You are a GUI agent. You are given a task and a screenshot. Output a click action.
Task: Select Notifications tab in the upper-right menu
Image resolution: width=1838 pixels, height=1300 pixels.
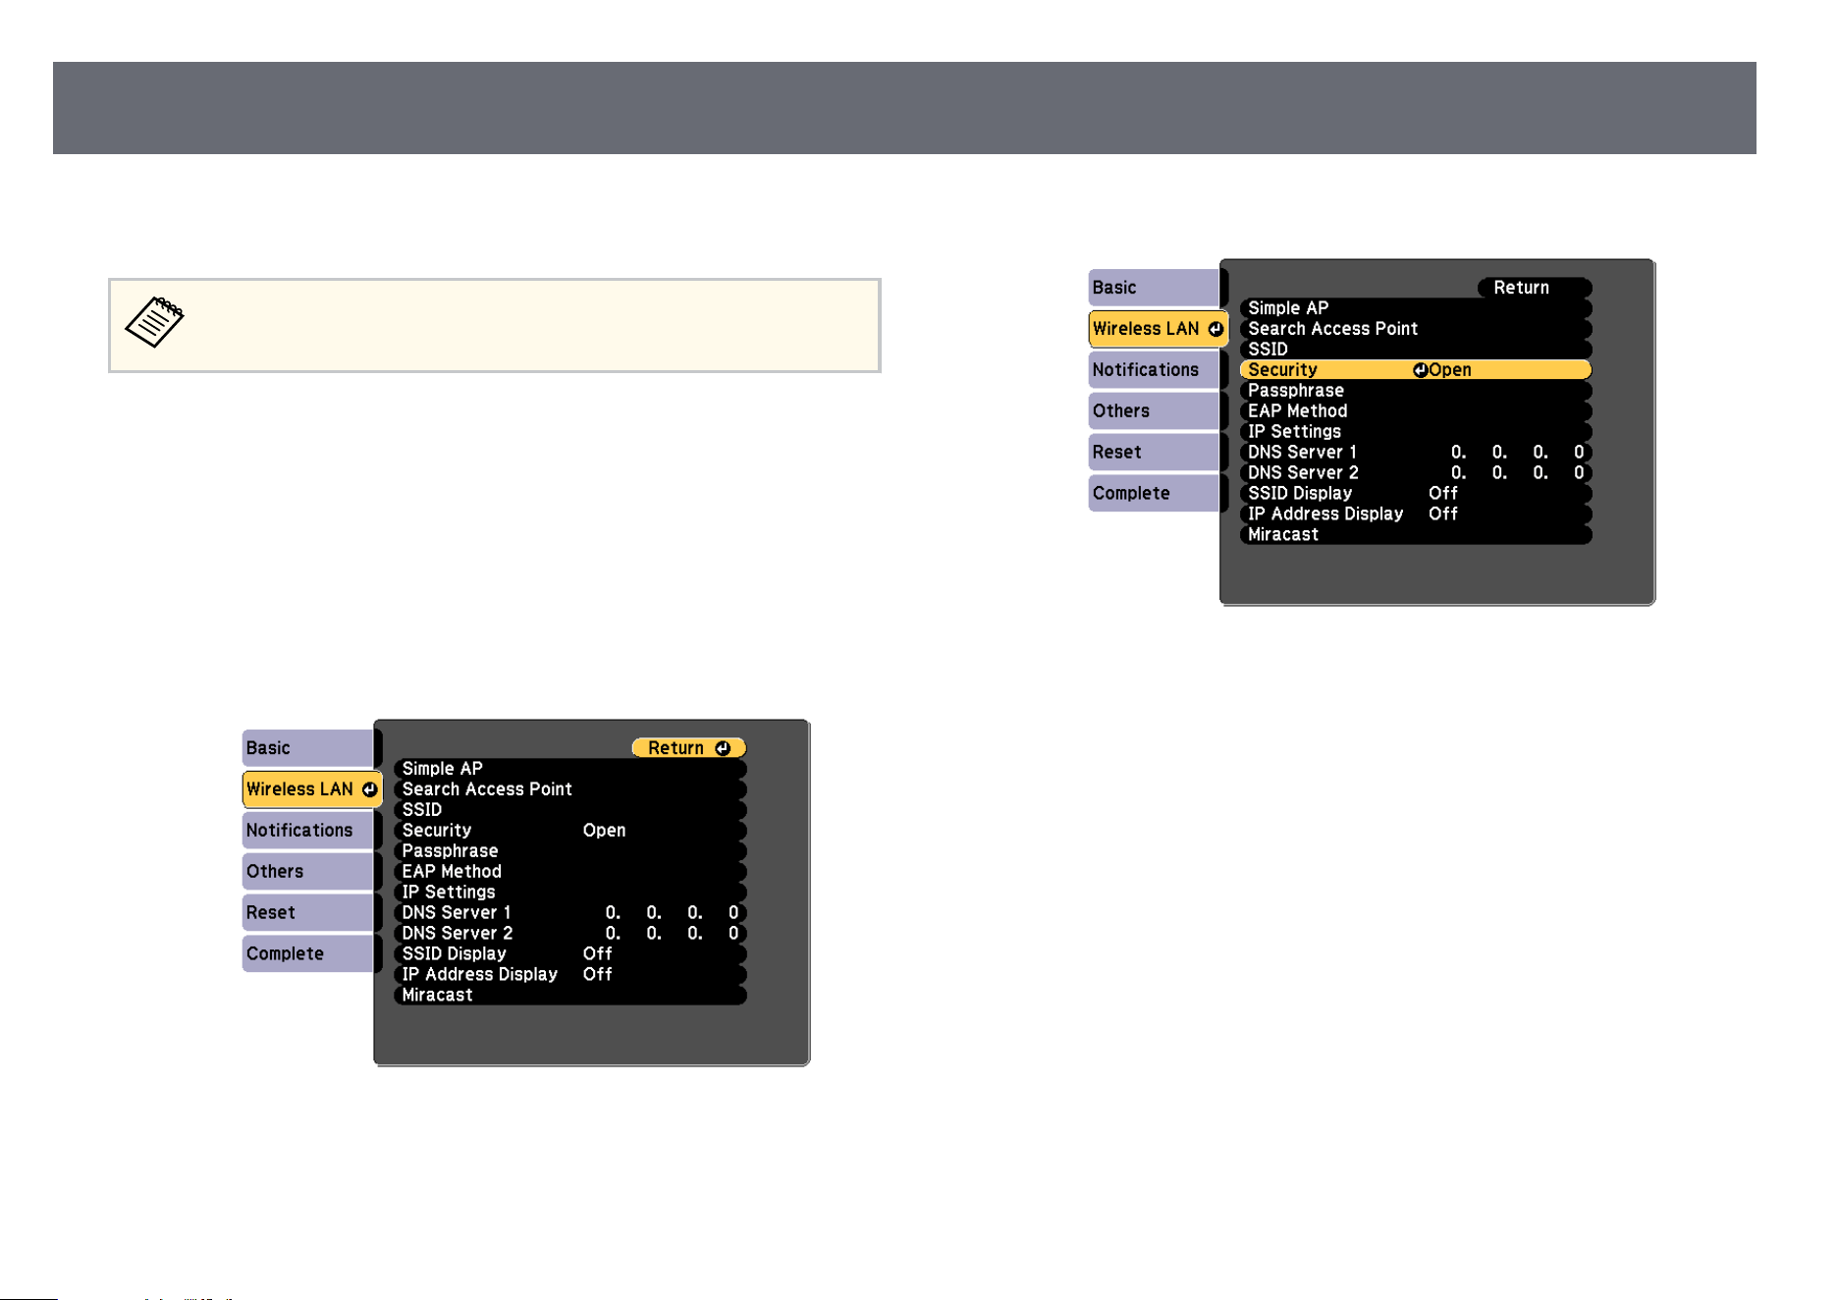point(1155,370)
